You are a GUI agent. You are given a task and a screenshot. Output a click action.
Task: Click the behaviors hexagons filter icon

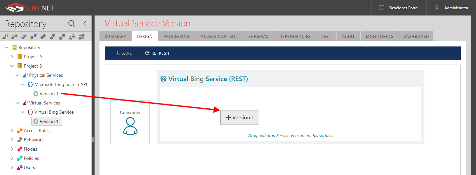(53, 36)
